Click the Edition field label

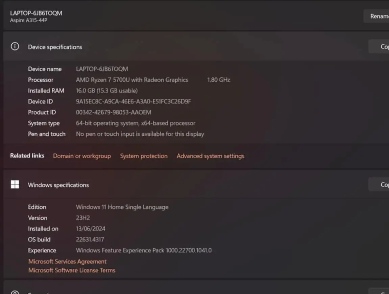coord(37,207)
